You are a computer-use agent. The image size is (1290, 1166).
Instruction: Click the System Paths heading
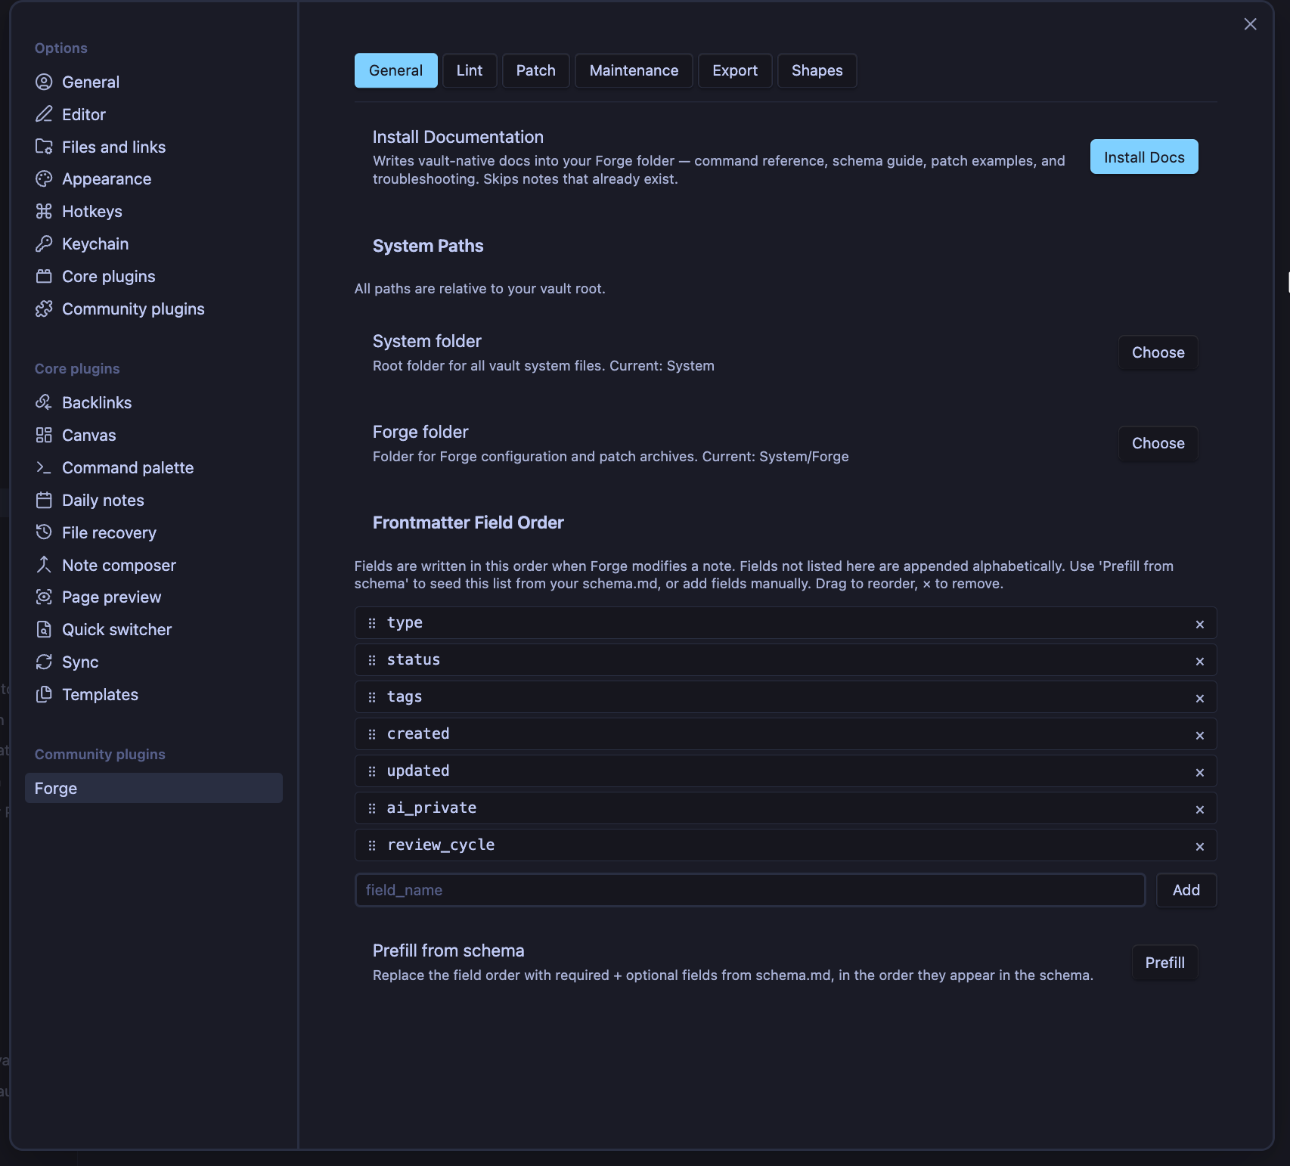tap(428, 246)
